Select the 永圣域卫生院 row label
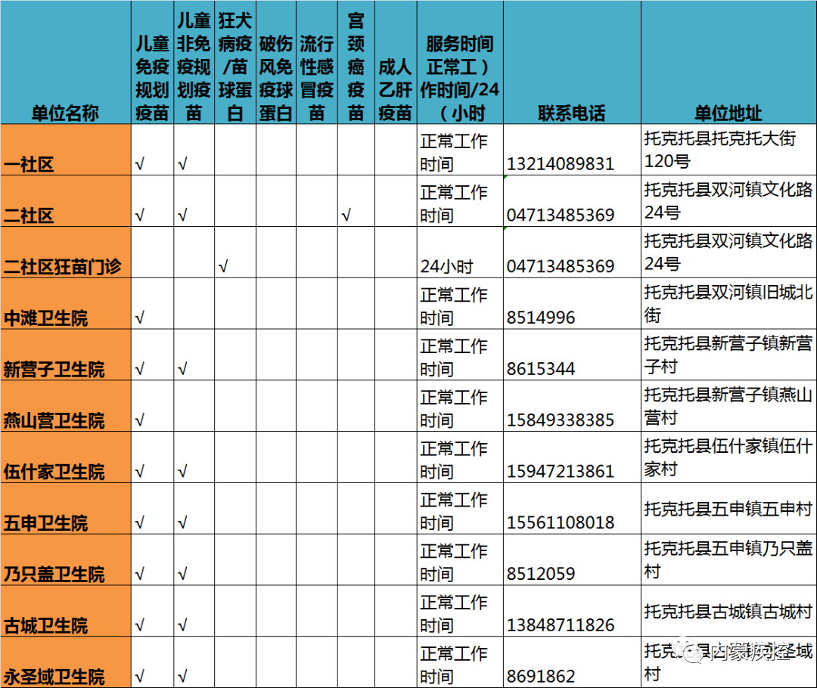The width and height of the screenshot is (817, 688). pos(66,662)
